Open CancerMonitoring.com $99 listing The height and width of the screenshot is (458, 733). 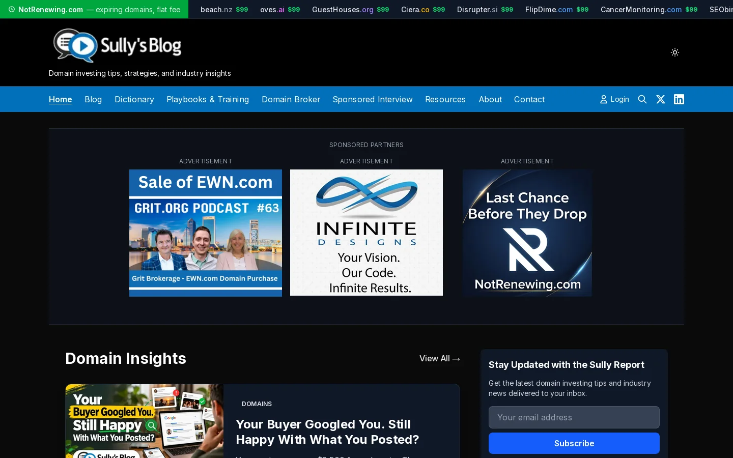click(649, 9)
